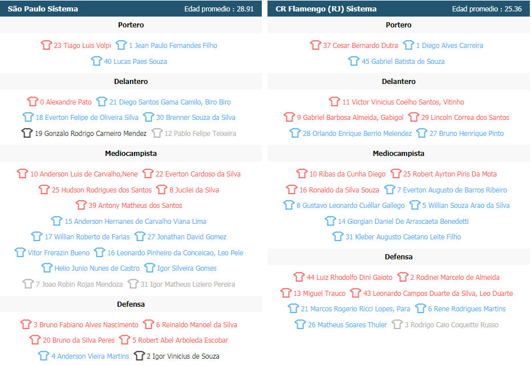
Task: Open player 21 Diego Santos Gama Camilo, Biro Biro
Action: pos(170,102)
